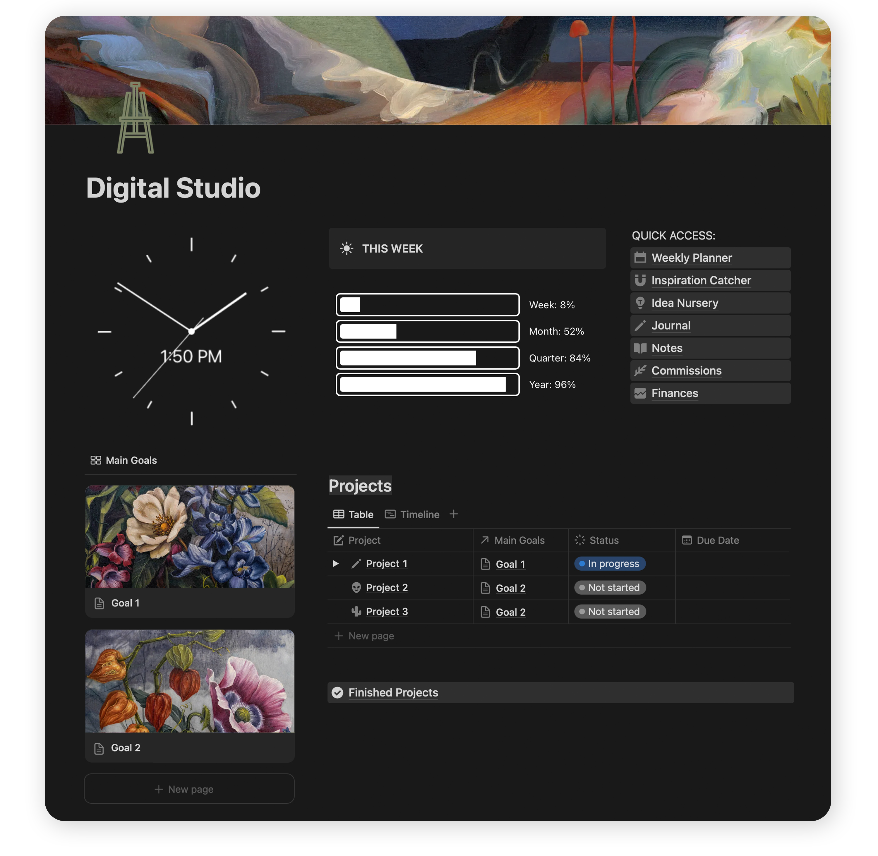The width and height of the screenshot is (878, 856).
Task: Click the calendar icon next to Weekly Planner
Action: coord(640,258)
